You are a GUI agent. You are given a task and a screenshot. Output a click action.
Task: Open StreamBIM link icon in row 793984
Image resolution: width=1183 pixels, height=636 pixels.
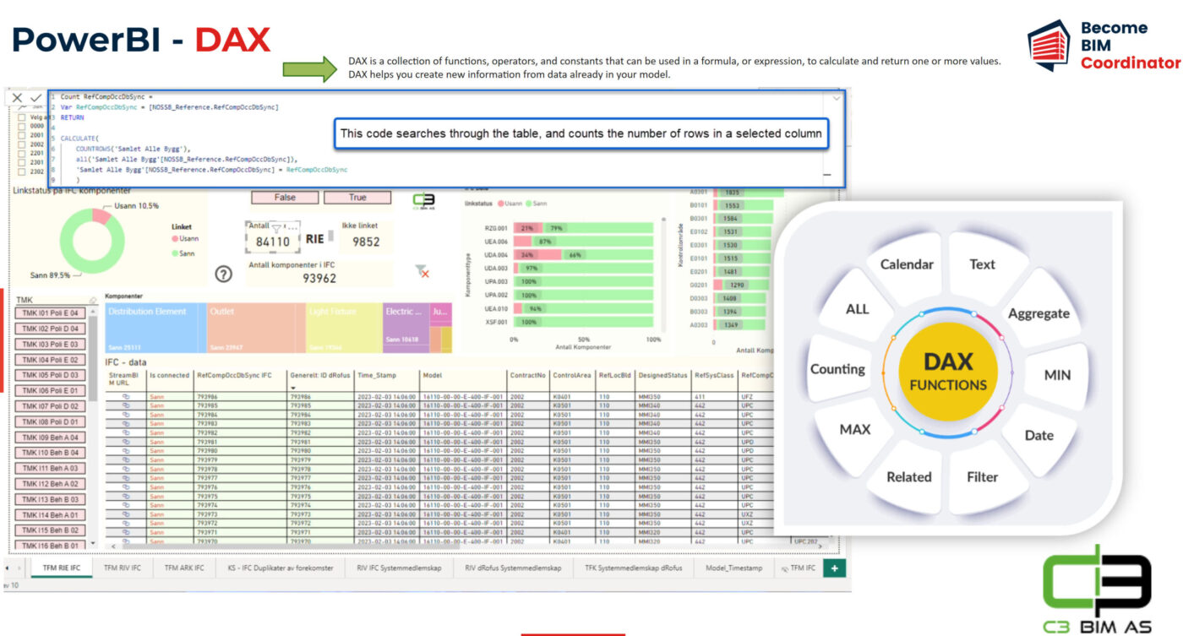(126, 414)
